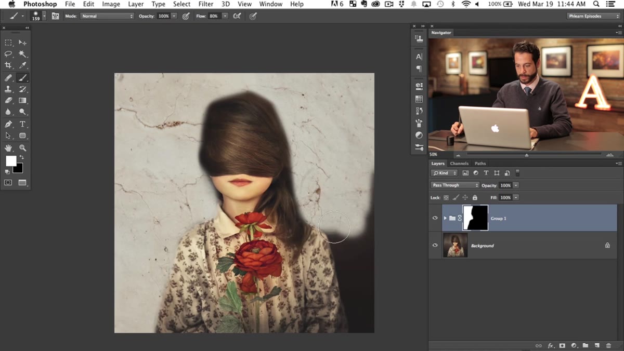Toggle pressure for opacity button
This screenshot has height=351, width=624.
[186, 16]
